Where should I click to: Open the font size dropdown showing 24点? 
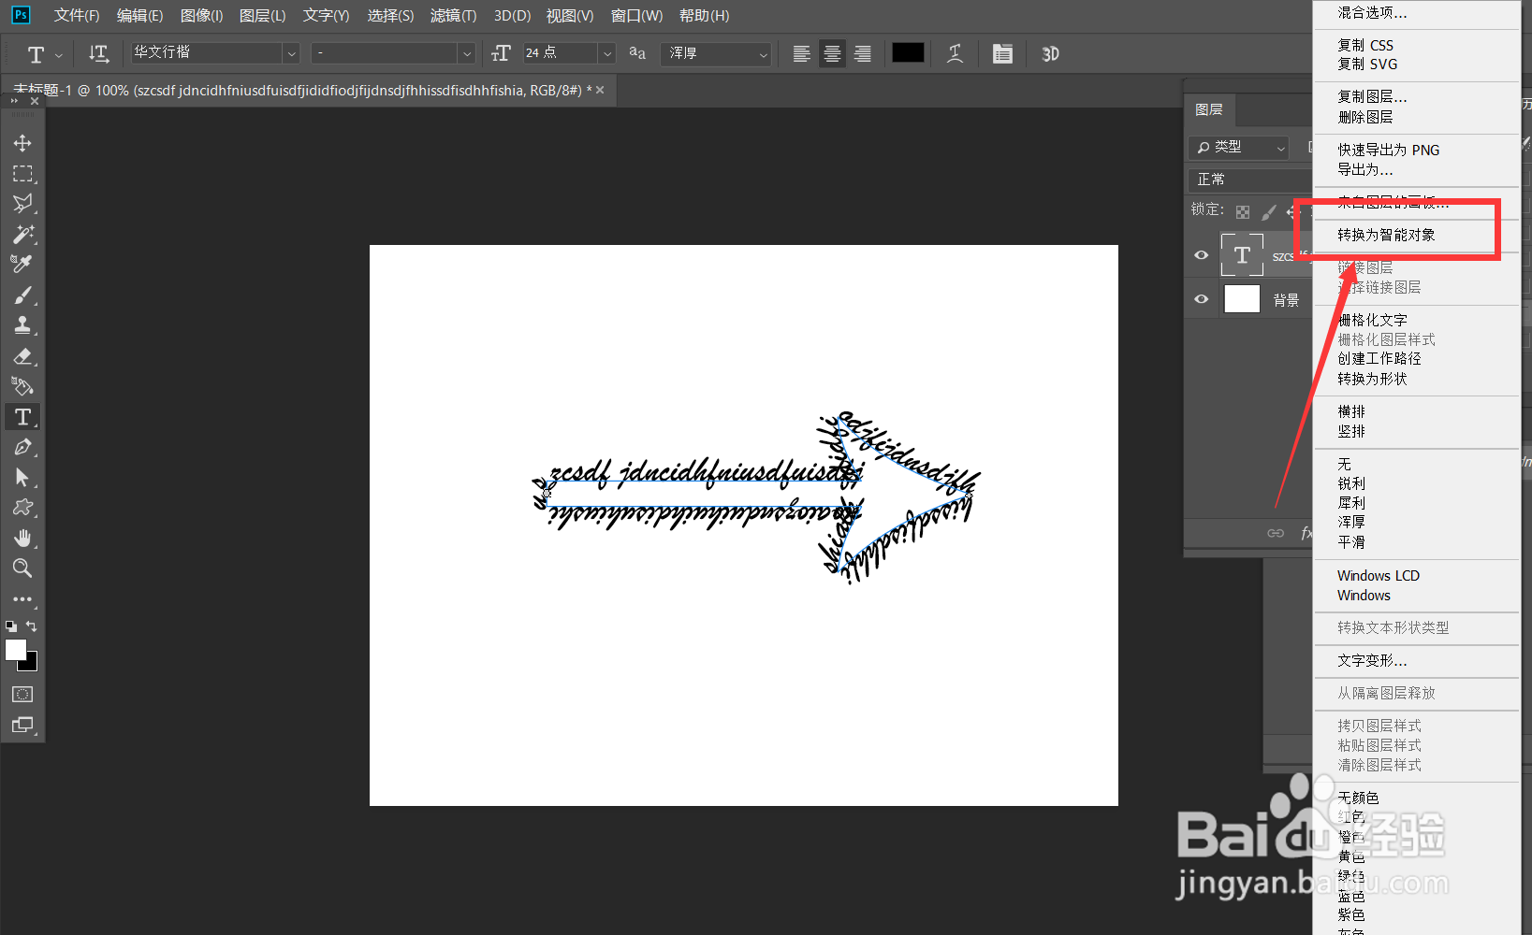coord(606,53)
